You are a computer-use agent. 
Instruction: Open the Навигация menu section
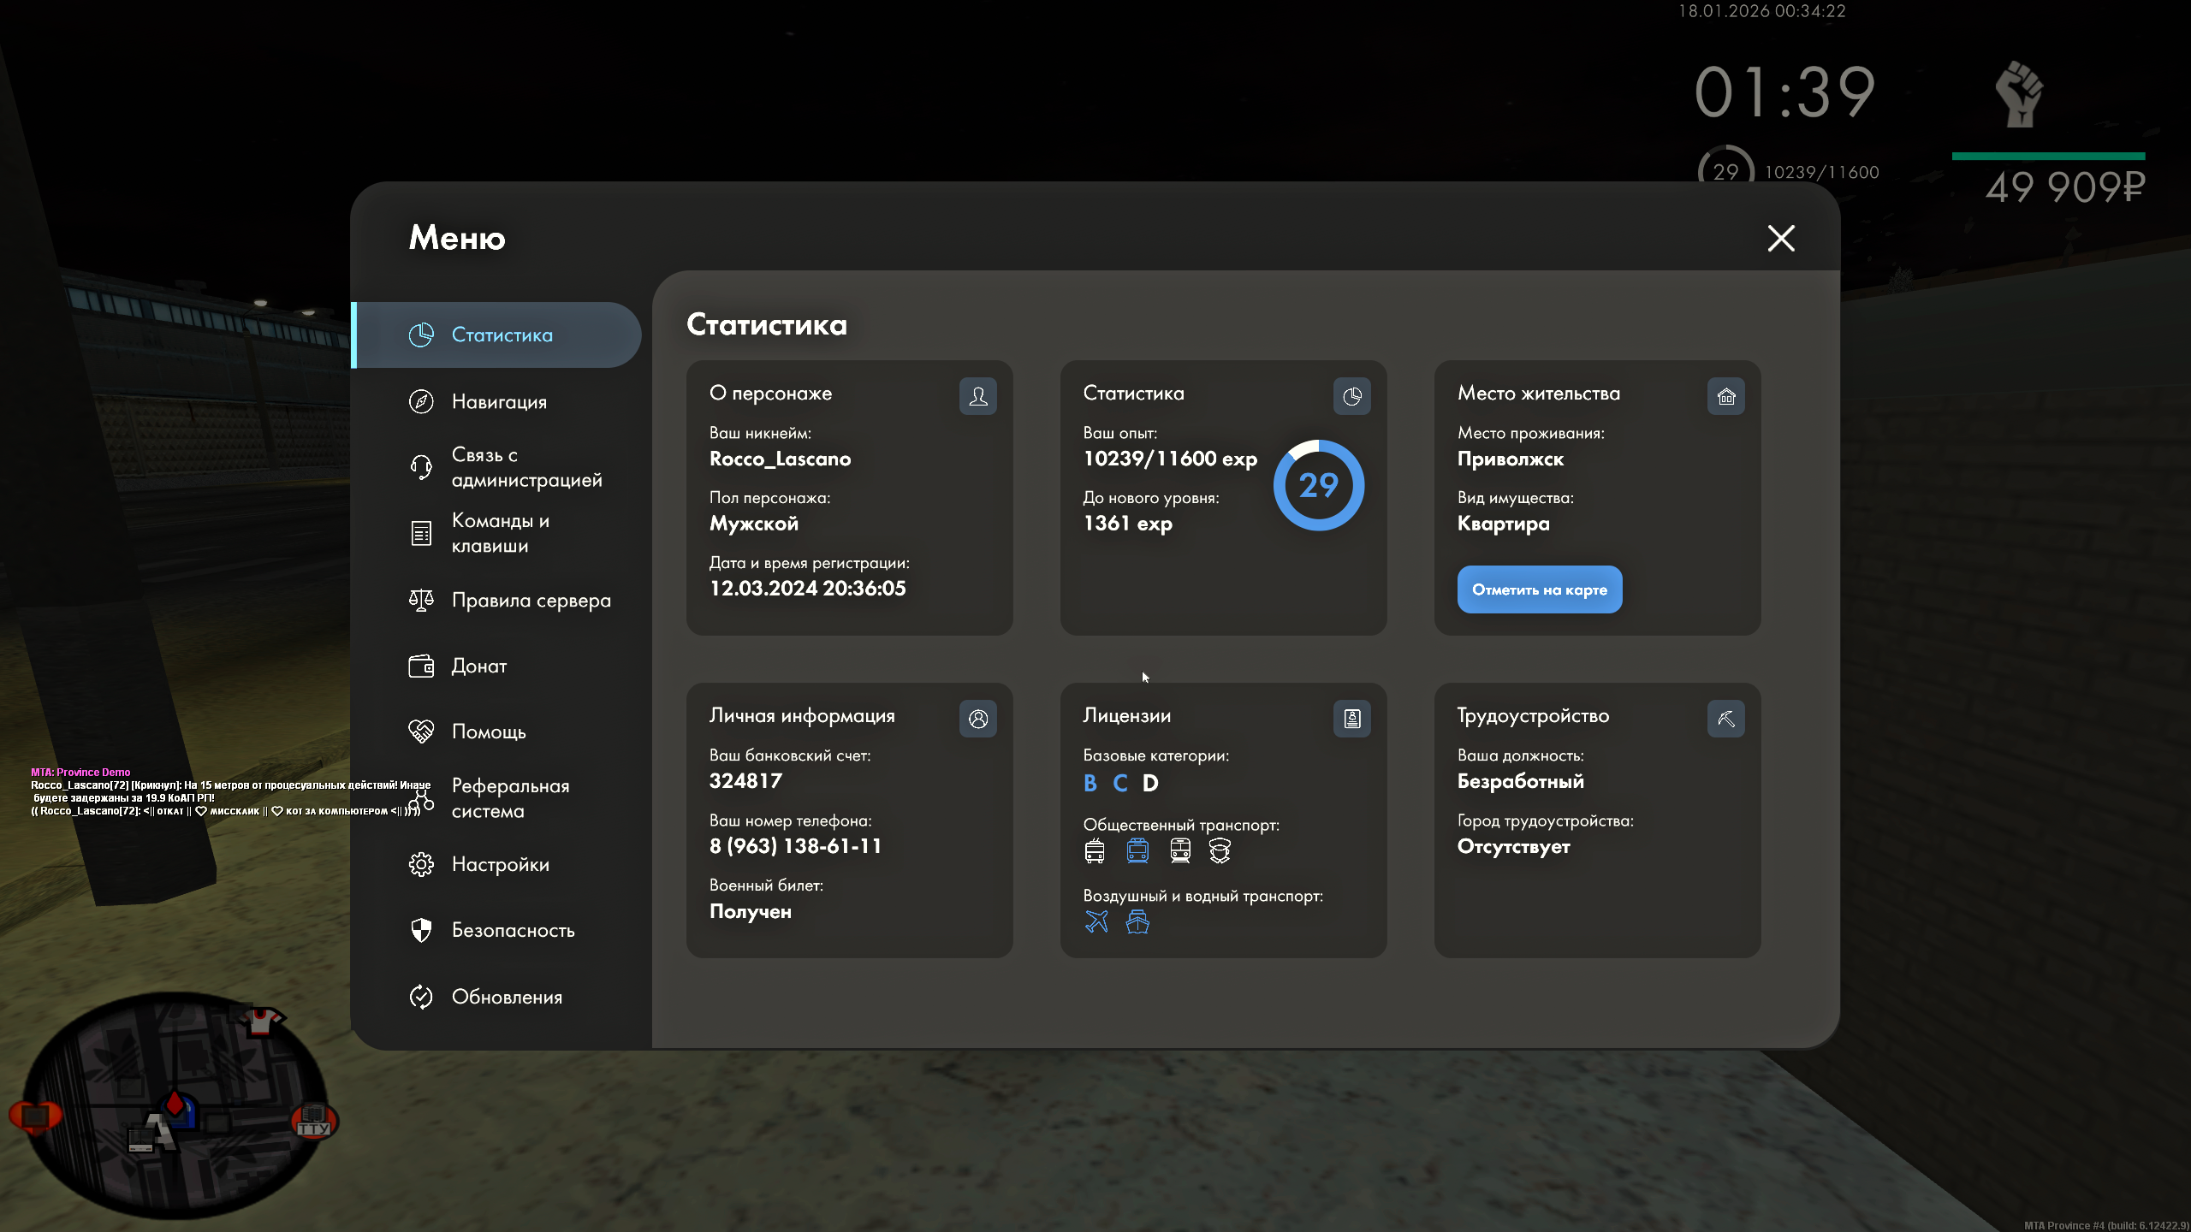pyautogui.click(x=498, y=401)
